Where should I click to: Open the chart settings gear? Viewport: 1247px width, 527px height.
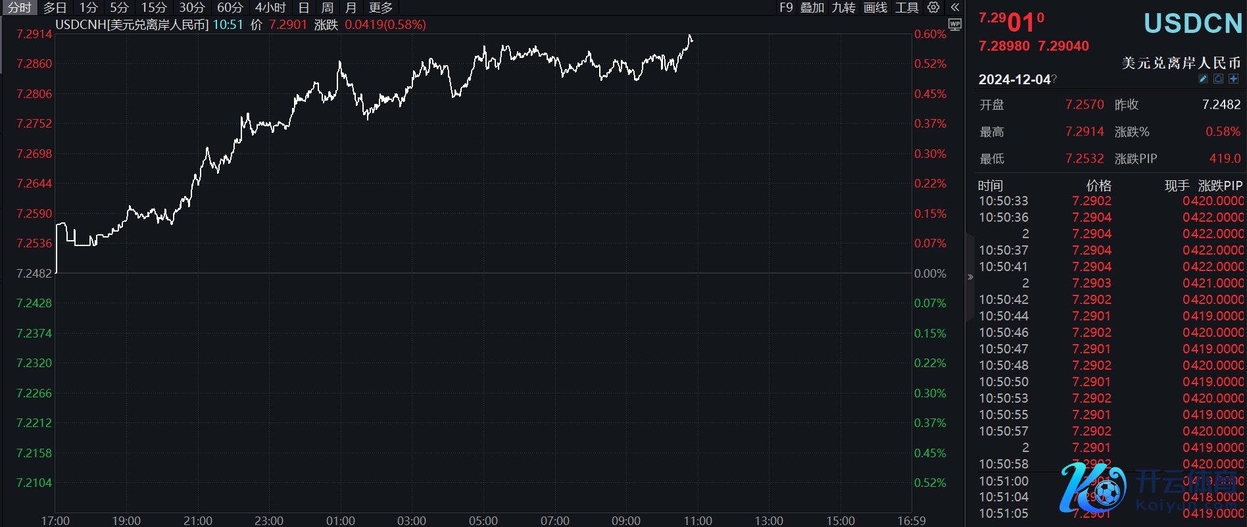tap(933, 7)
